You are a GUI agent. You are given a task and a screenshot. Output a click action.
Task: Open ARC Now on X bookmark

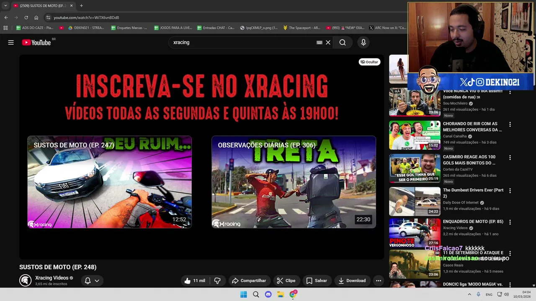click(387, 28)
